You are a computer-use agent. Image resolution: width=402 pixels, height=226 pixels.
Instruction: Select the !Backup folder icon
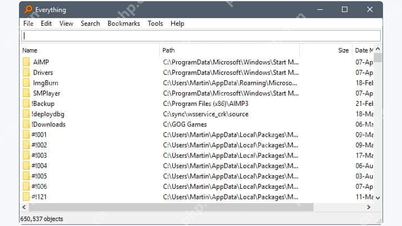[26, 104]
